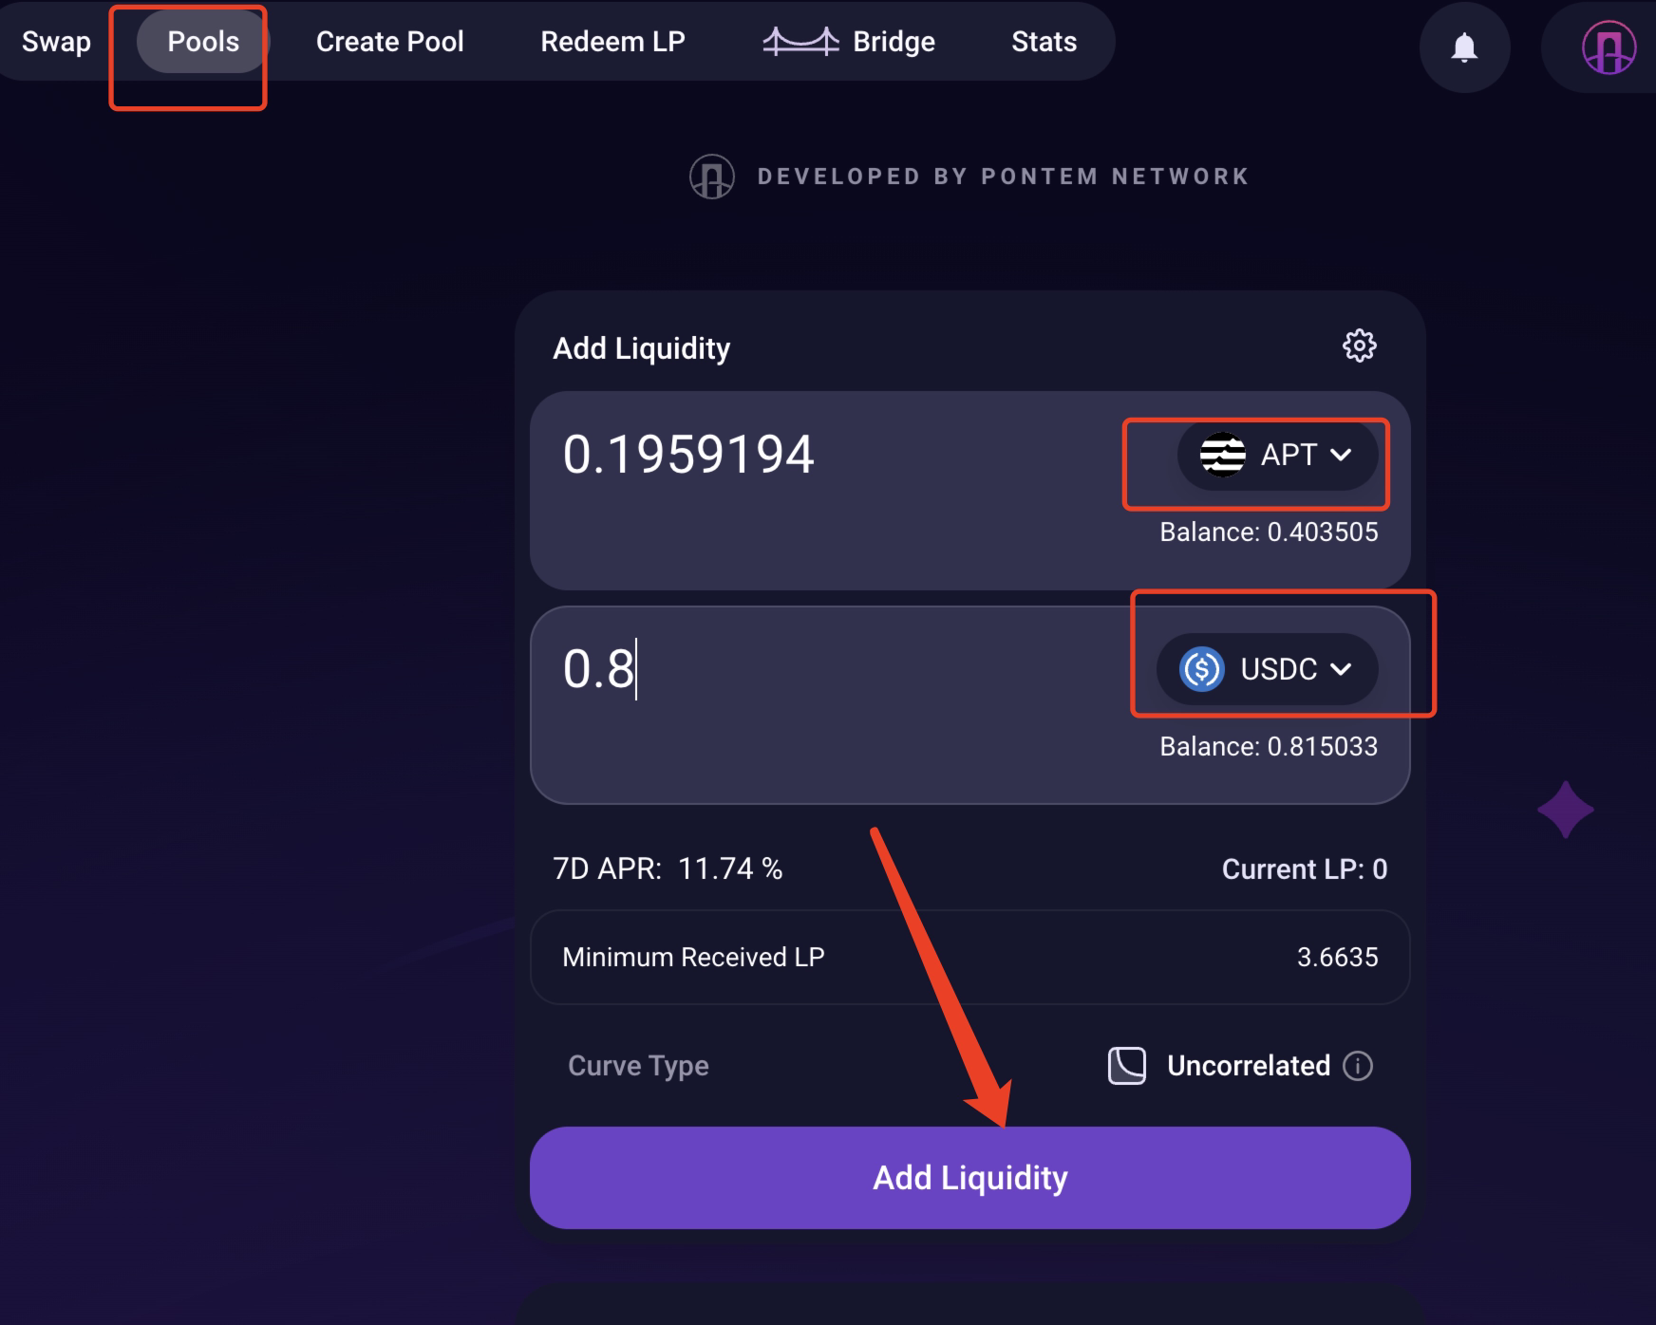Select the Pools tab
This screenshot has width=1656, height=1325.
tap(203, 42)
